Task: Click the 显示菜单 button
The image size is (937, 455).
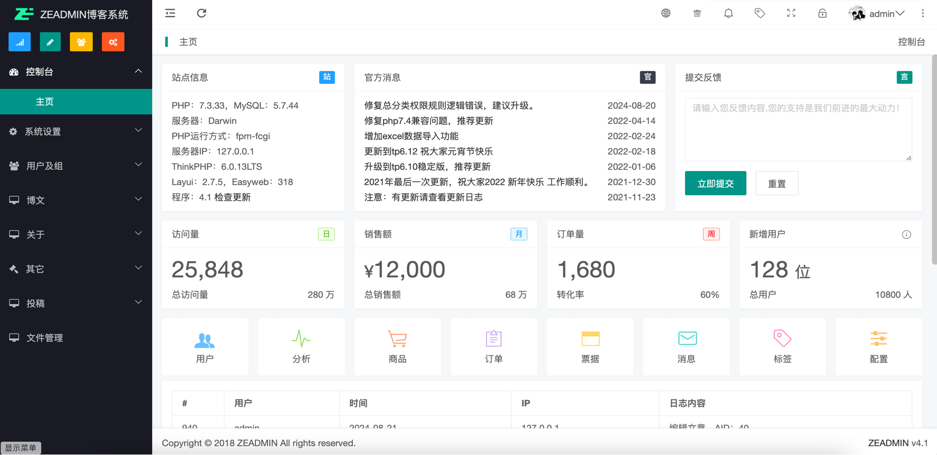Action: pos(21,448)
